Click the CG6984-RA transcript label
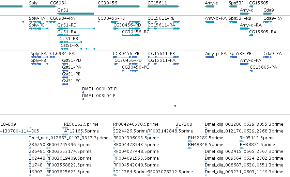Screen dimensions: 290x177 pyautogui.click(x=62, y=18)
